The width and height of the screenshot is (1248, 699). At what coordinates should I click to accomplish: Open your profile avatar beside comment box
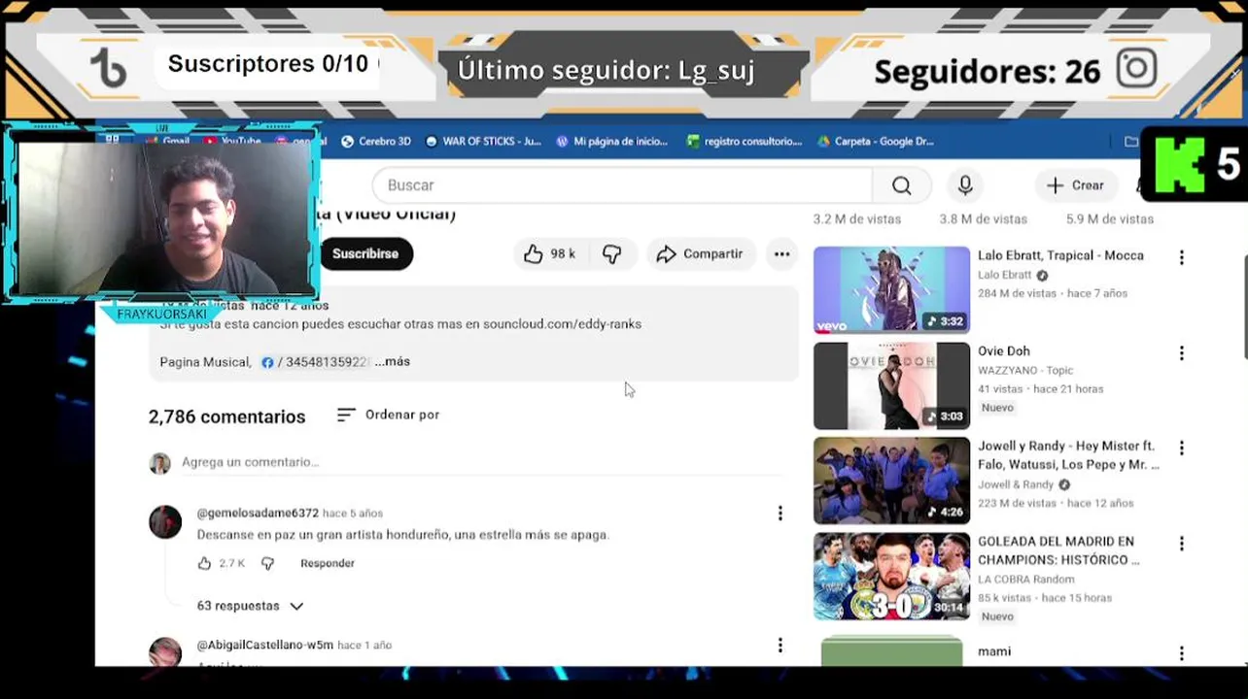tap(159, 463)
